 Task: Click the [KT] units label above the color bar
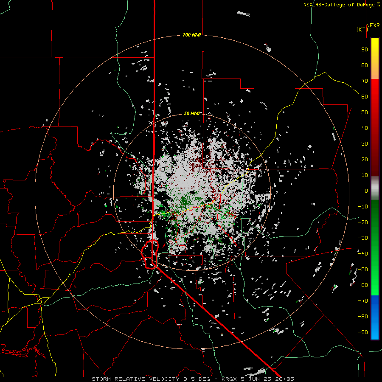362,29
